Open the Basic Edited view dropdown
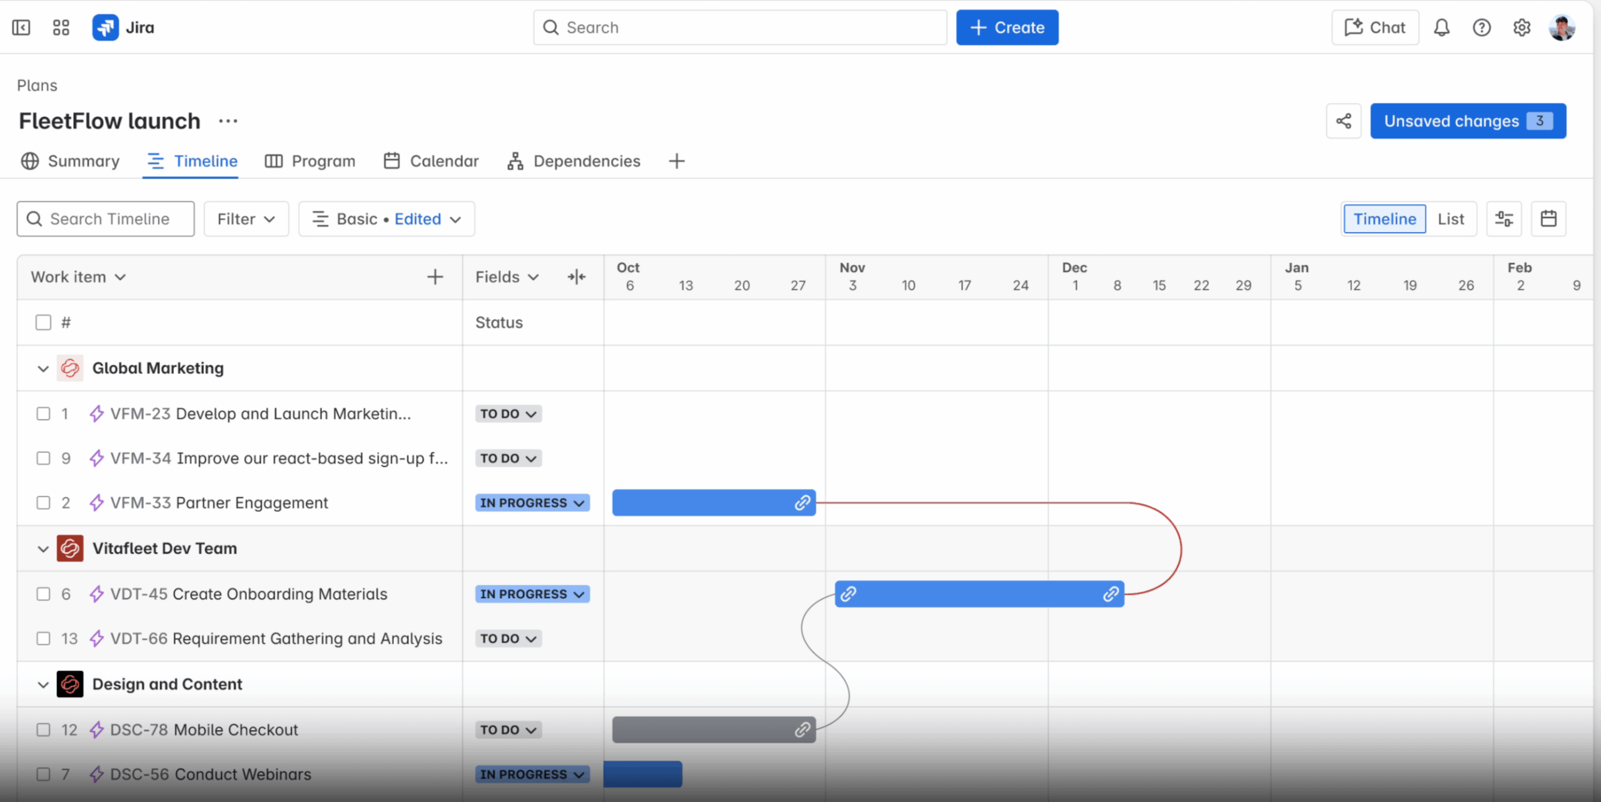 coord(386,219)
